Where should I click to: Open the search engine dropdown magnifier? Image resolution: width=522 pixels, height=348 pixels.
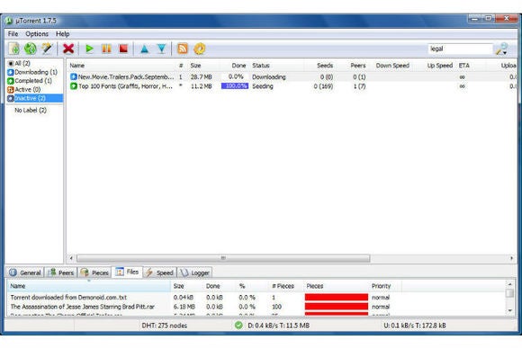(502, 49)
